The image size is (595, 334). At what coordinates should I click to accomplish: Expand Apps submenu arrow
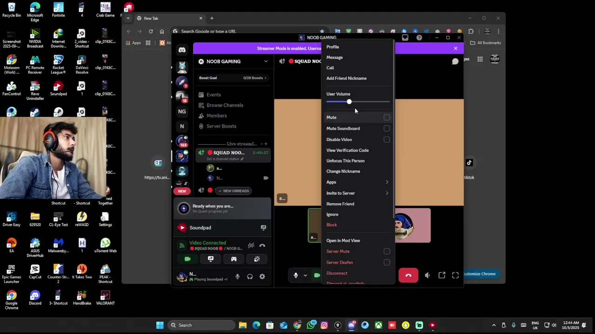coord(387,182)
